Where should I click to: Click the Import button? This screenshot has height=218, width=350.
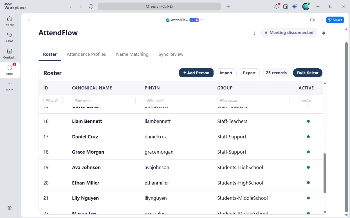coord(226,73)
